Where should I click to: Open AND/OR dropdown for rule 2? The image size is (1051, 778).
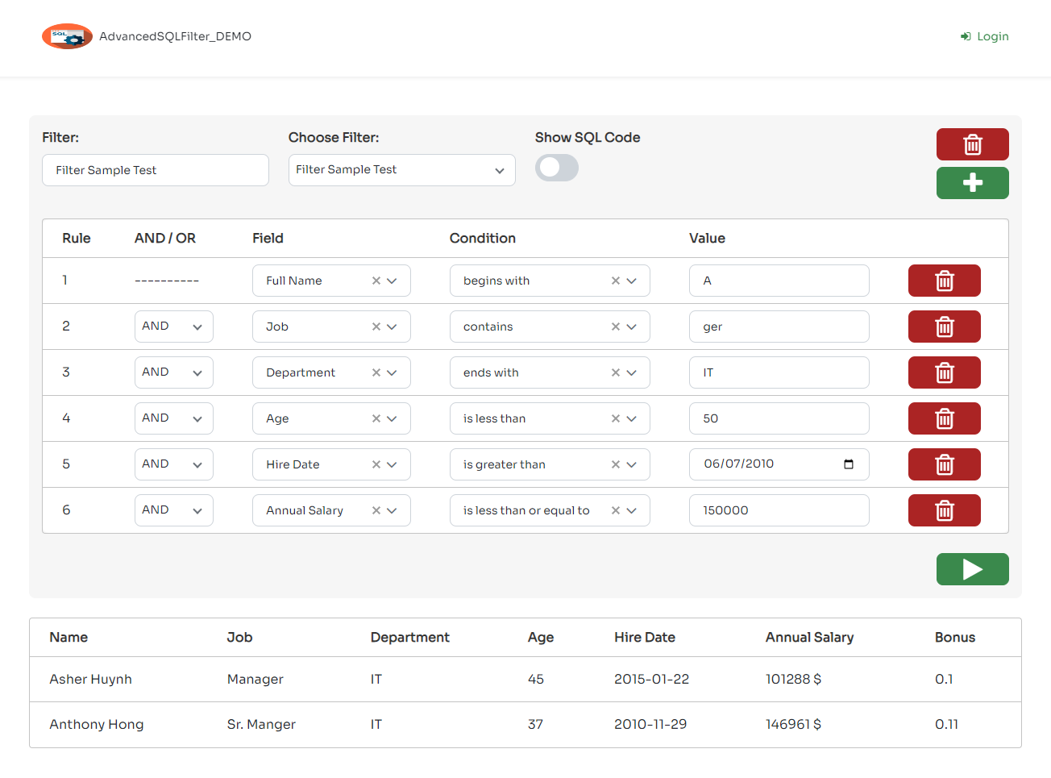[174, 327]
